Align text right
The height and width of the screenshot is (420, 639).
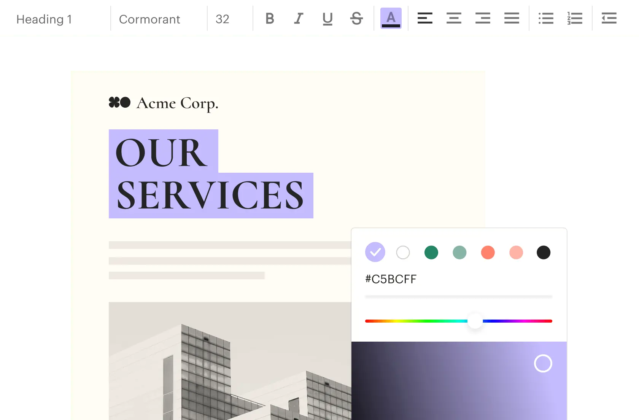tap(483, 18)
